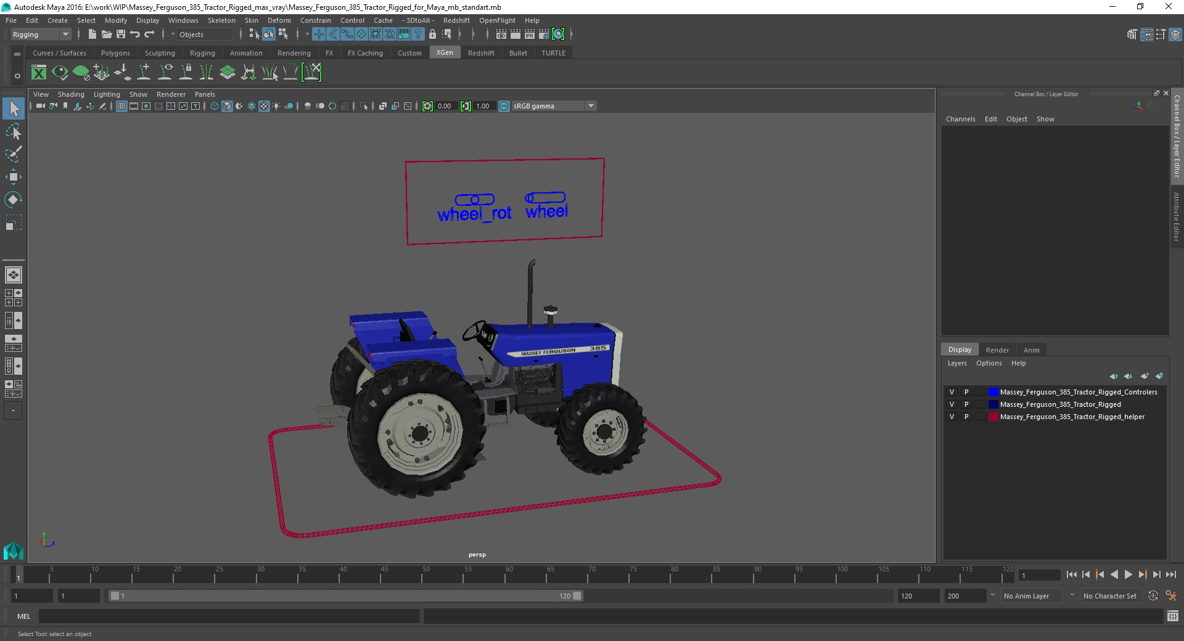Move selected layer up
The width and height of the screenshot is (1184, 641).
[x=1114, y=376]
